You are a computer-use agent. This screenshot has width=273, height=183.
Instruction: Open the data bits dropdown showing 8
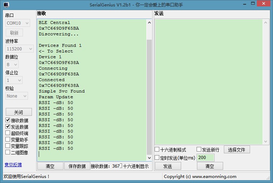point(12,65)
